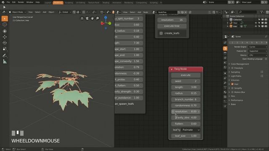Click the Twig Node seed field
Screen dimensions: 269x151
point(186,81)
